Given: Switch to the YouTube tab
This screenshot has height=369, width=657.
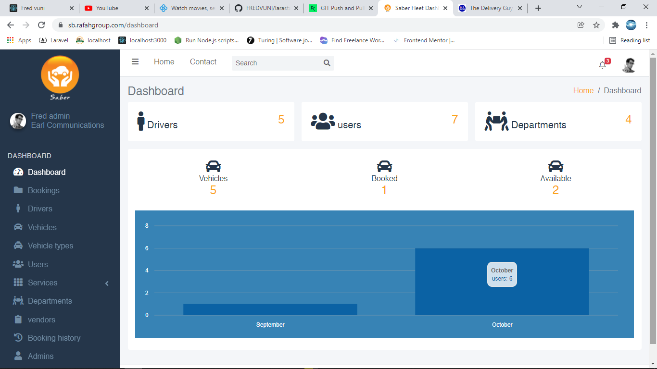Looking at the screenshot, I should point(113,8).
